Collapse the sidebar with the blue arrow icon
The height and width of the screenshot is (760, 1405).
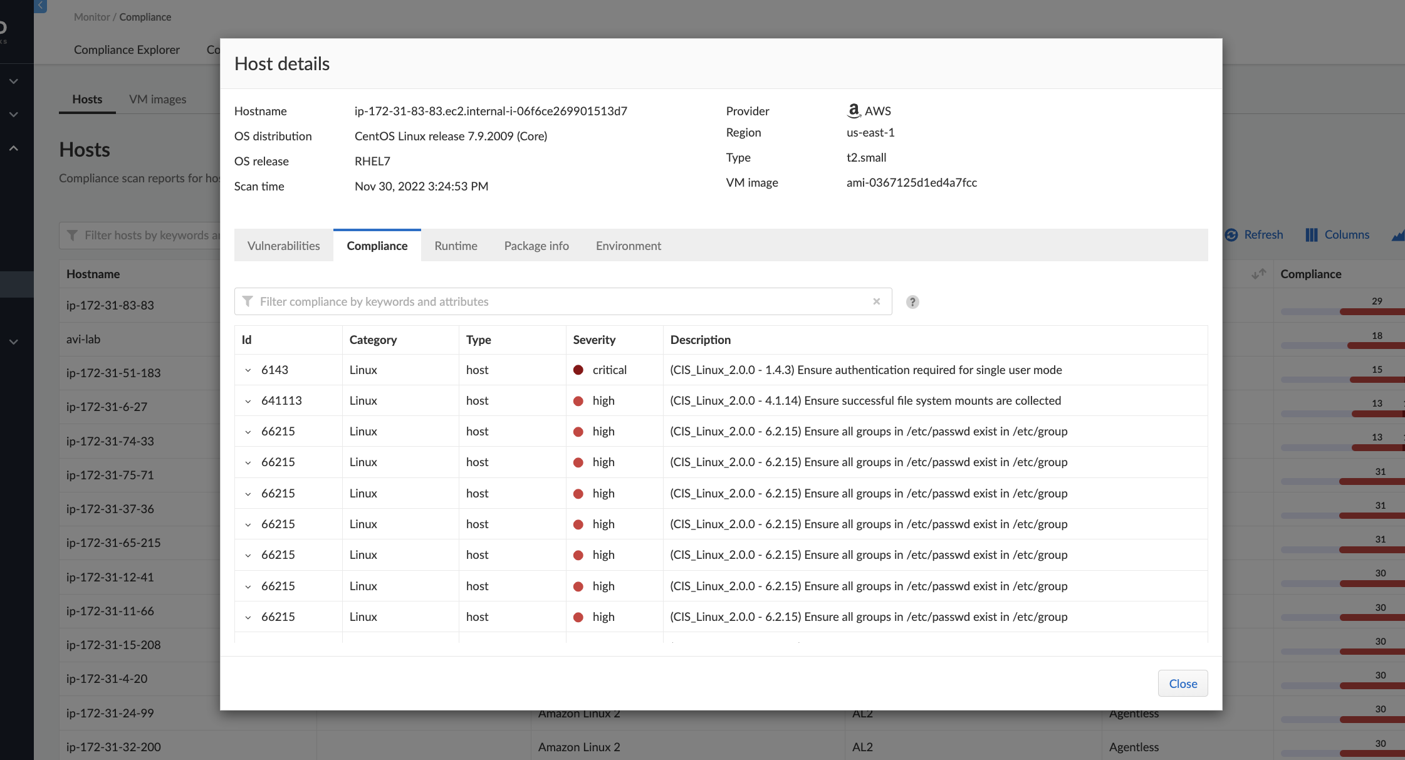40,6
